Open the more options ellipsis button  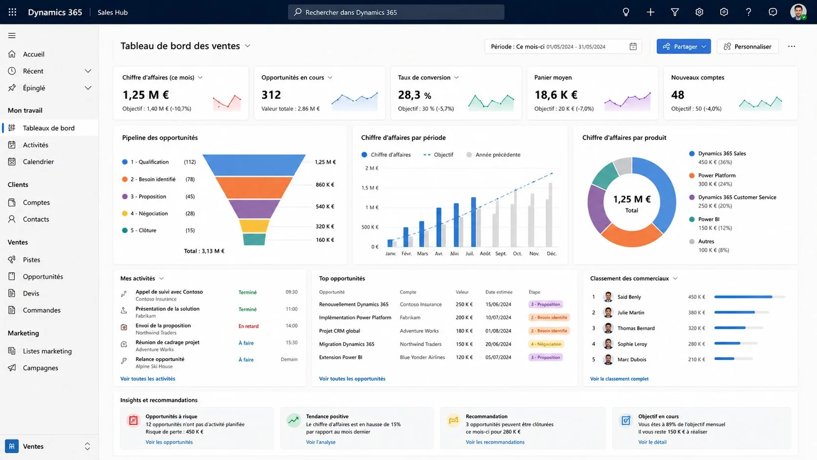(x=792, y=46)
